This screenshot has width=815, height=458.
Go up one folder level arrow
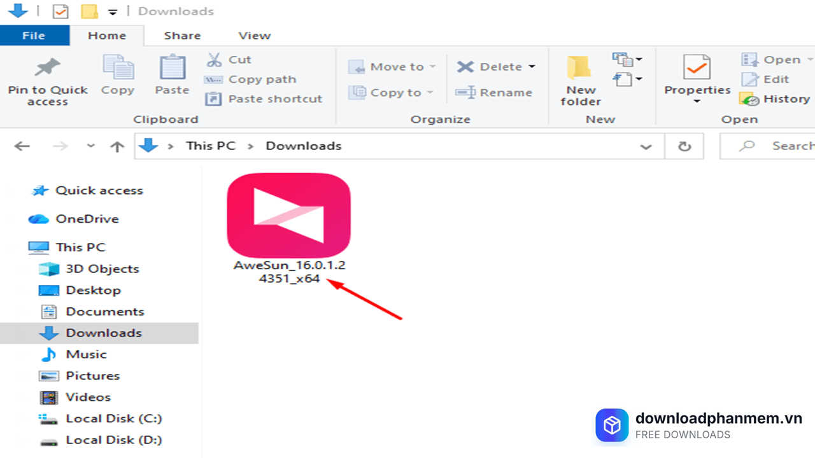click(x=117, y=146)
